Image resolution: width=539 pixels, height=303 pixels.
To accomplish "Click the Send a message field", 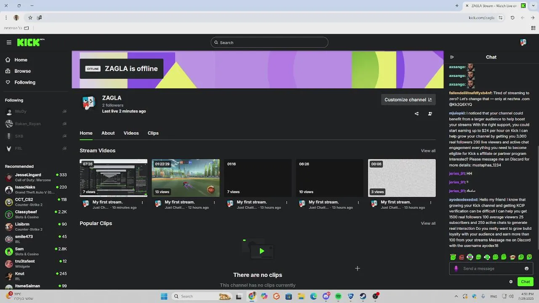I will 491,268.
